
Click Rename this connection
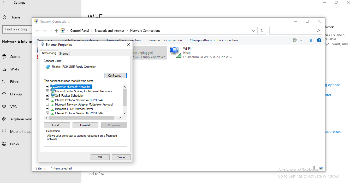click(165, 40)
